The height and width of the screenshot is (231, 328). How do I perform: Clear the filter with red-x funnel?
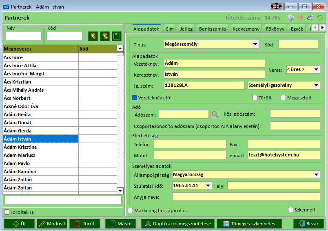tap(105, 36)
